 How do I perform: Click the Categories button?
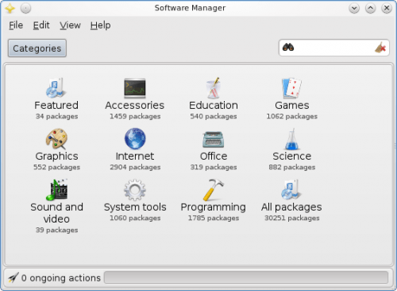(x=37, y=48)
